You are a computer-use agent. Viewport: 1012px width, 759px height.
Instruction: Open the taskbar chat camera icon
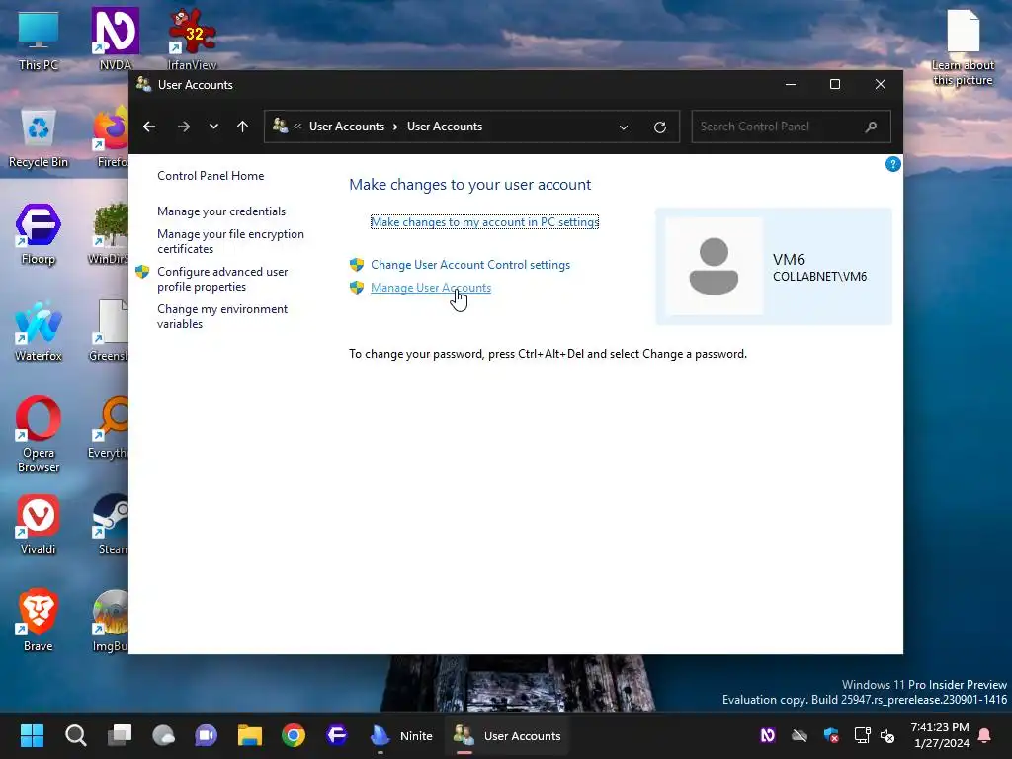pyautogui.click(x=207, y=735)
